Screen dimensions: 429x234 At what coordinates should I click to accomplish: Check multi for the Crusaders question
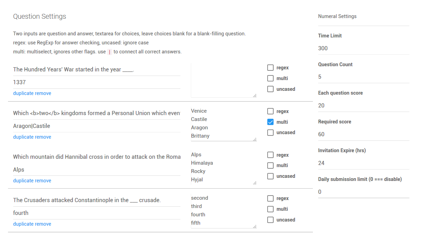270,209
